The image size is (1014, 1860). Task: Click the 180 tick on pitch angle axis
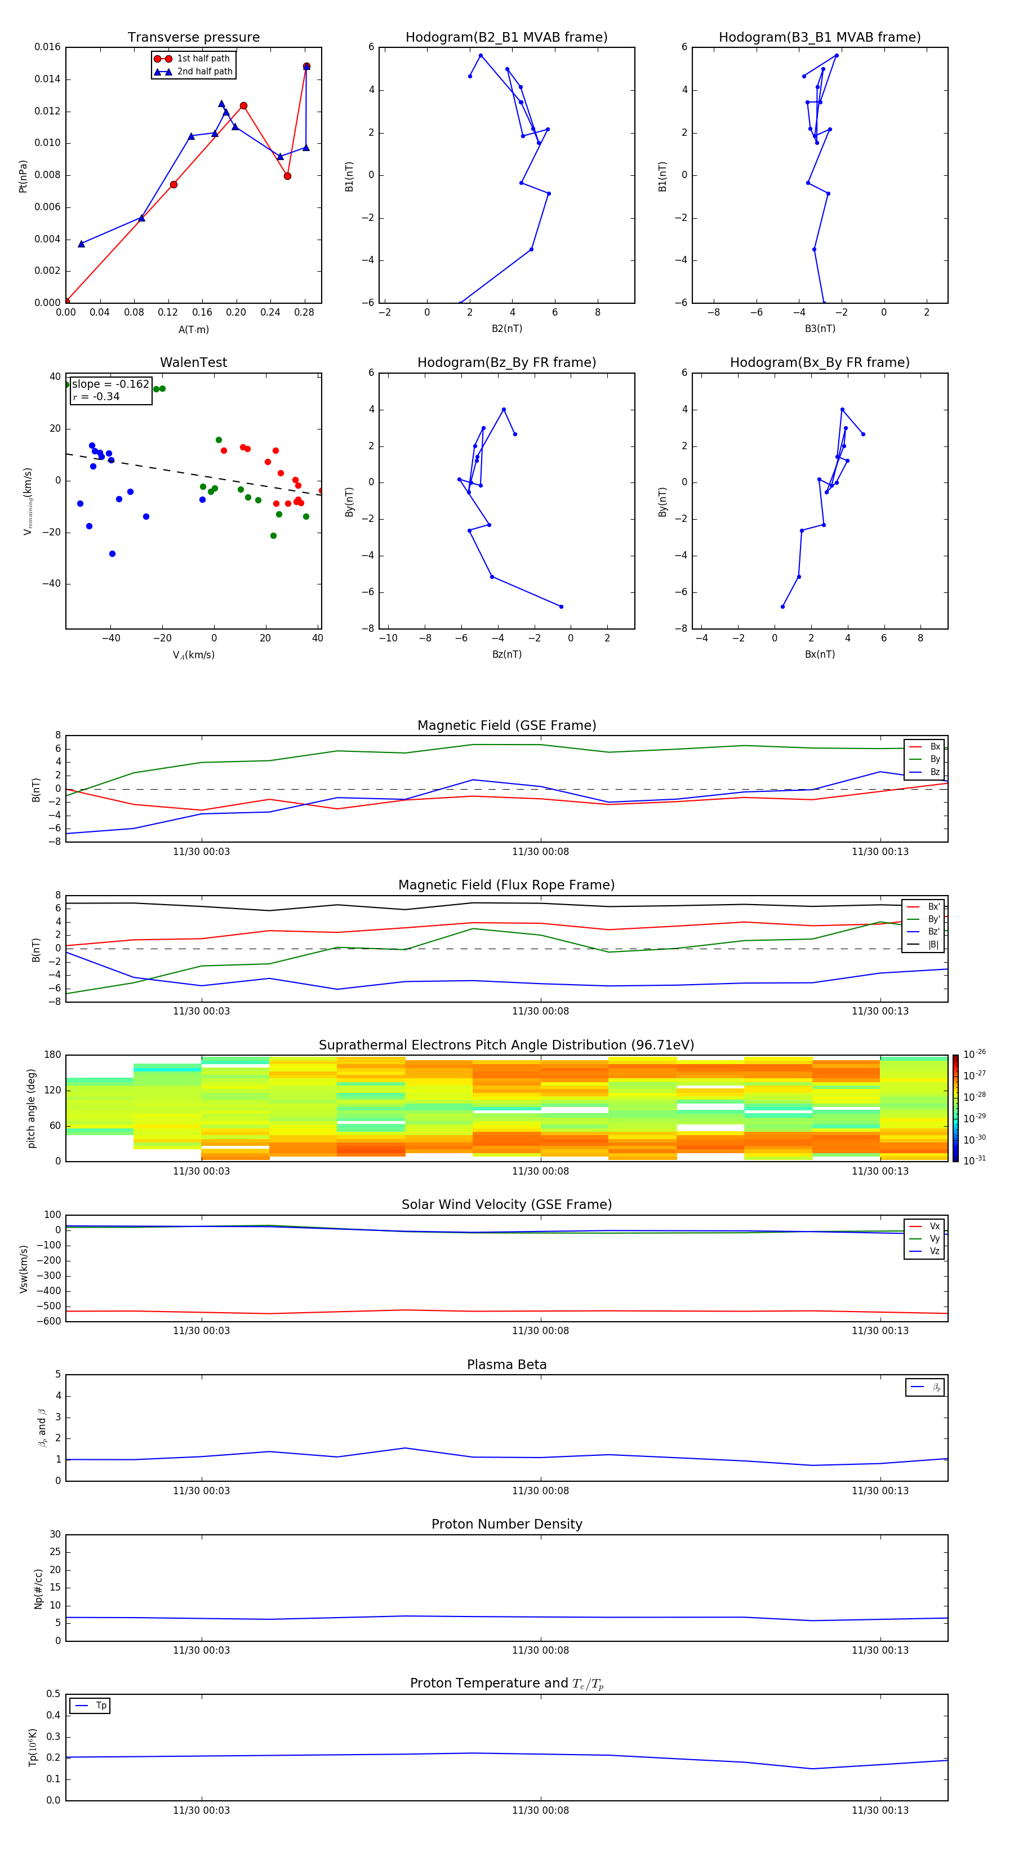[53, 1055]
